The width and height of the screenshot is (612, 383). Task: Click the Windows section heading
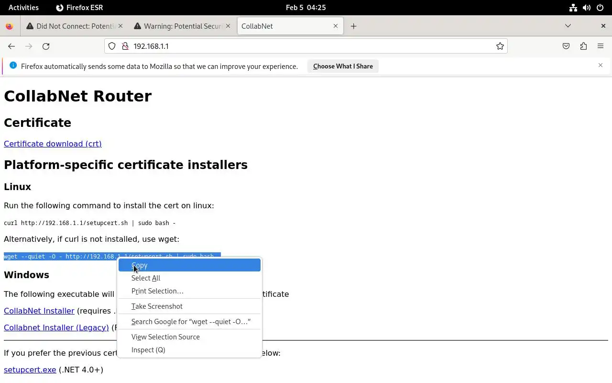tap(26, 275)
